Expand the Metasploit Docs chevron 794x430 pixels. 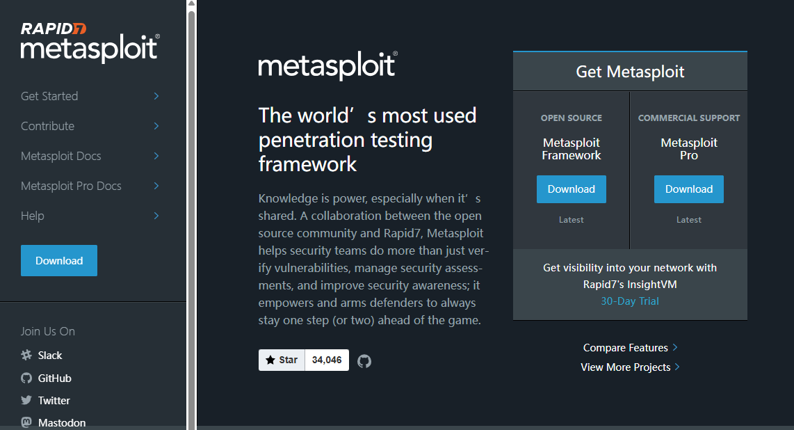156,155
